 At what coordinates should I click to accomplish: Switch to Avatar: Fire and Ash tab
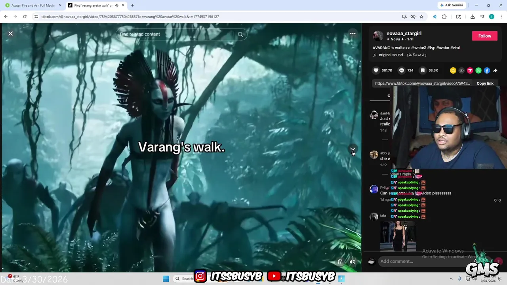point(32,6)
